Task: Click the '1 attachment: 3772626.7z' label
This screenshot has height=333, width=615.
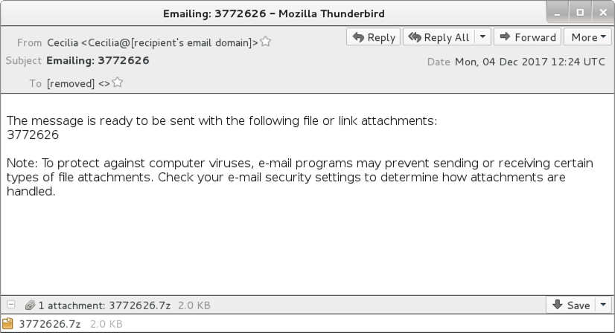Action: click(x=104, y=305)
